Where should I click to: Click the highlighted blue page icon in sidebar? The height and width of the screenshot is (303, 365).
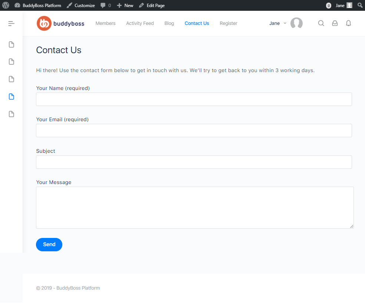pos(11,97)
